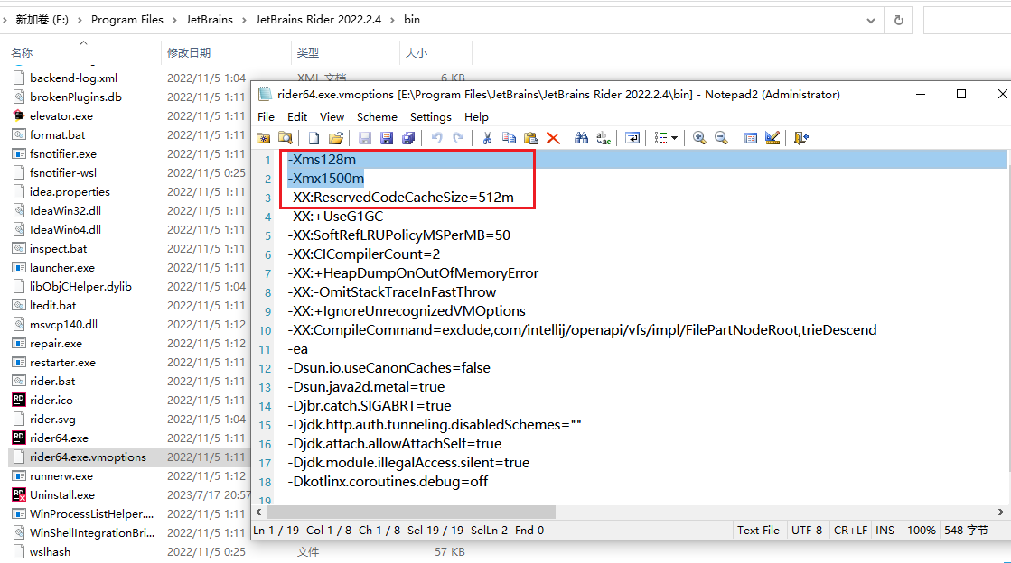Create a new blank document in Notepad2
1011x563 pixels.
click(x=314, y=138)
